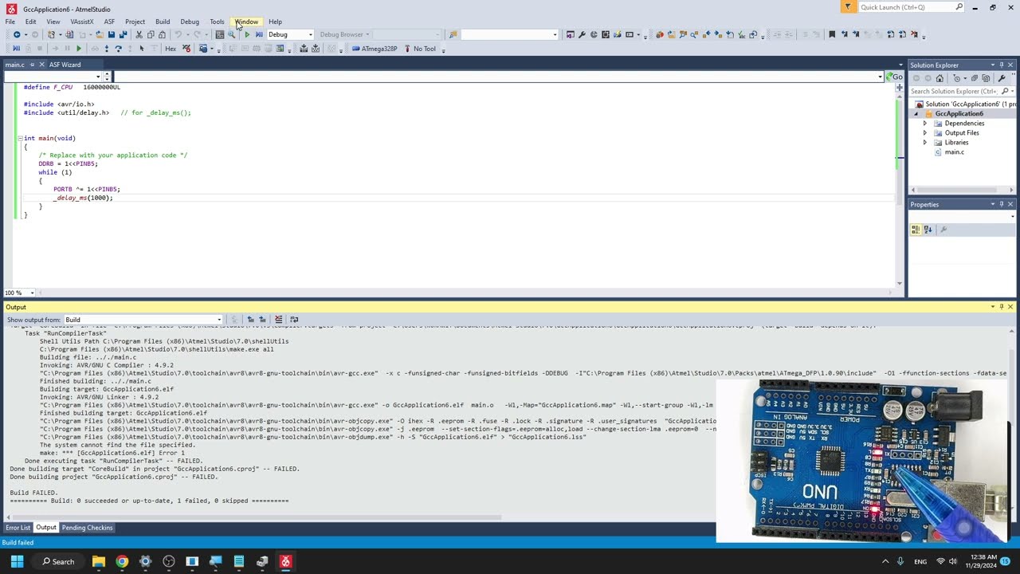The height and width of the screenshot is (574, 1020).
Task: Go to next message in Output
Action: [x=262, y=320]
